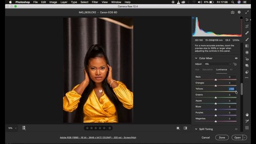Click the highlight clipping warning triangle
This screenshot has height=144, width=256.
click(241, 18)
